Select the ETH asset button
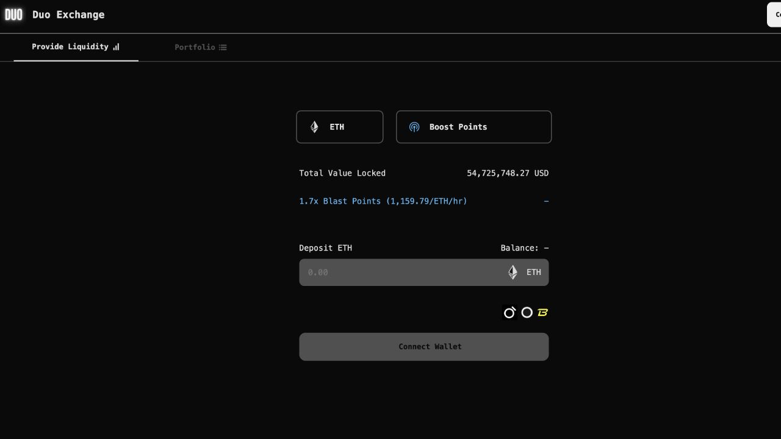Viewport: 781px width, 439px height. click(340, 127)
